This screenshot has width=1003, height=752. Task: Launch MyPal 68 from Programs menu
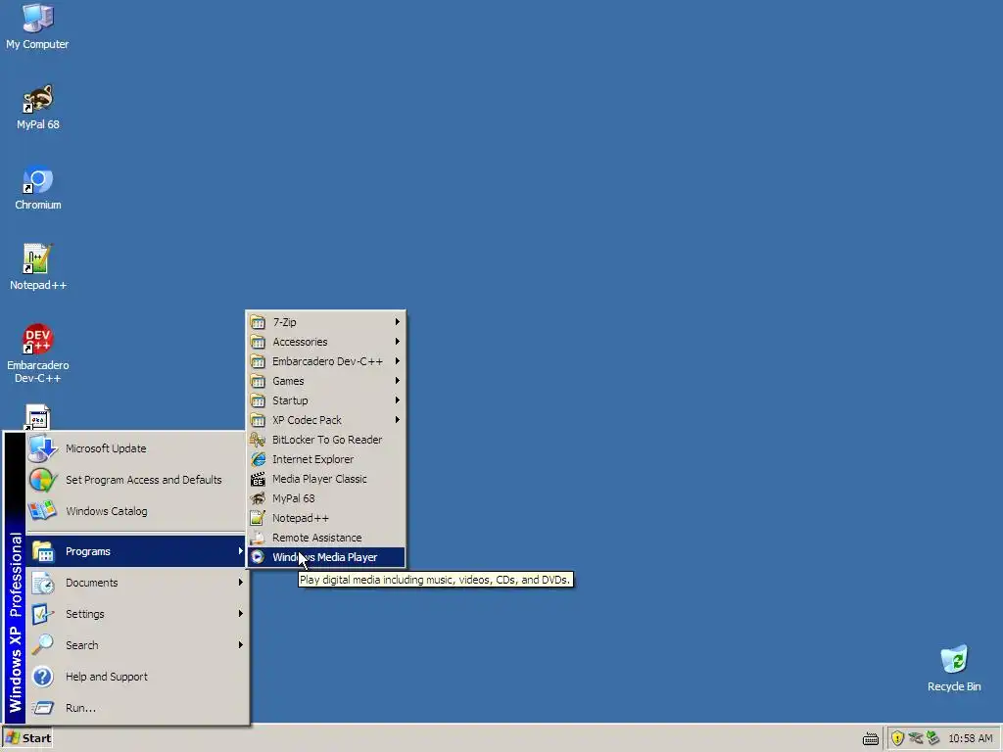[326, 498]
